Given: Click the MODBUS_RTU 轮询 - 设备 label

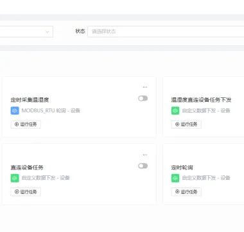Looking at the screenshot, I should tap(51, 111).
